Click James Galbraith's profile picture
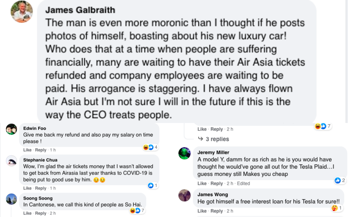Screen dimensions: 348x217 click(x=22, y=11)
